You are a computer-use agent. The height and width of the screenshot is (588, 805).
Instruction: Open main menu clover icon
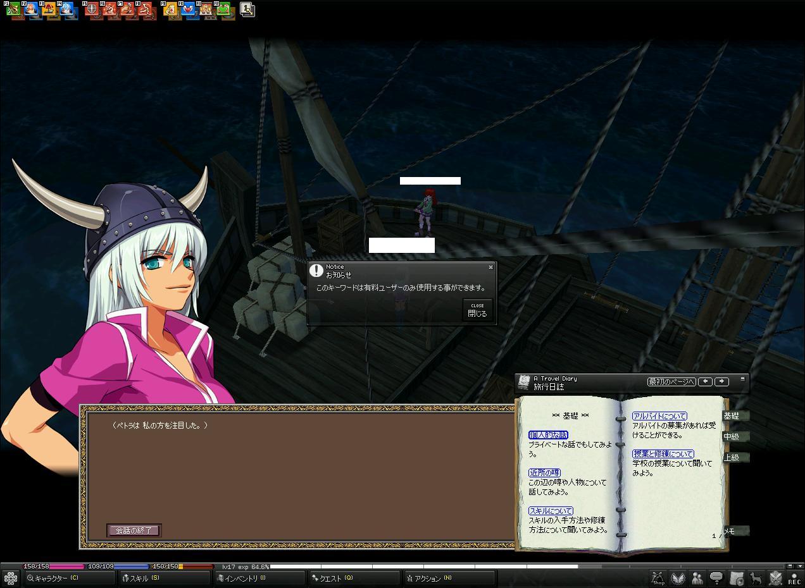pos(11,578)
